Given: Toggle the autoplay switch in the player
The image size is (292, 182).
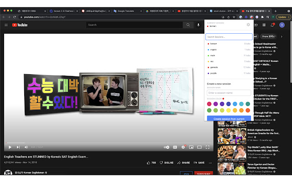Looking at the screenshot, I should click(x=167, y=147).
